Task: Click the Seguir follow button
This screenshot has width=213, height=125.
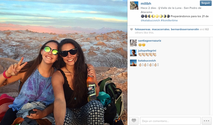Action: pos(206,3)
